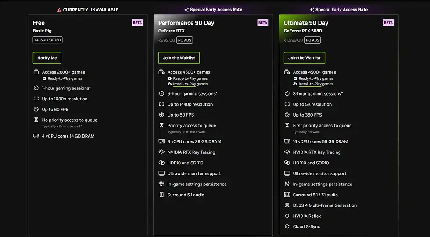Screen dimensions: 430x237
Task: Click 'Typically >2 minute wait' note
Action: (x=62, y=127)
